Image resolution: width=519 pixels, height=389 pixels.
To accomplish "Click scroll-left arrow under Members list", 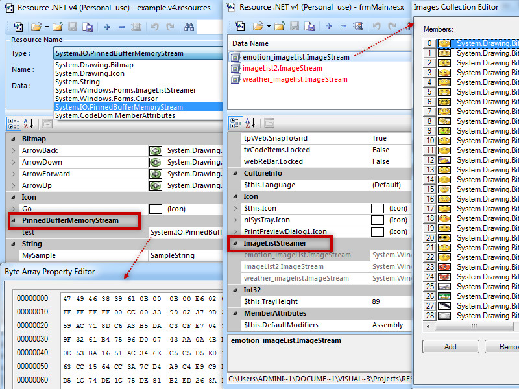I will pyautogui.click(x=428, y=327).
